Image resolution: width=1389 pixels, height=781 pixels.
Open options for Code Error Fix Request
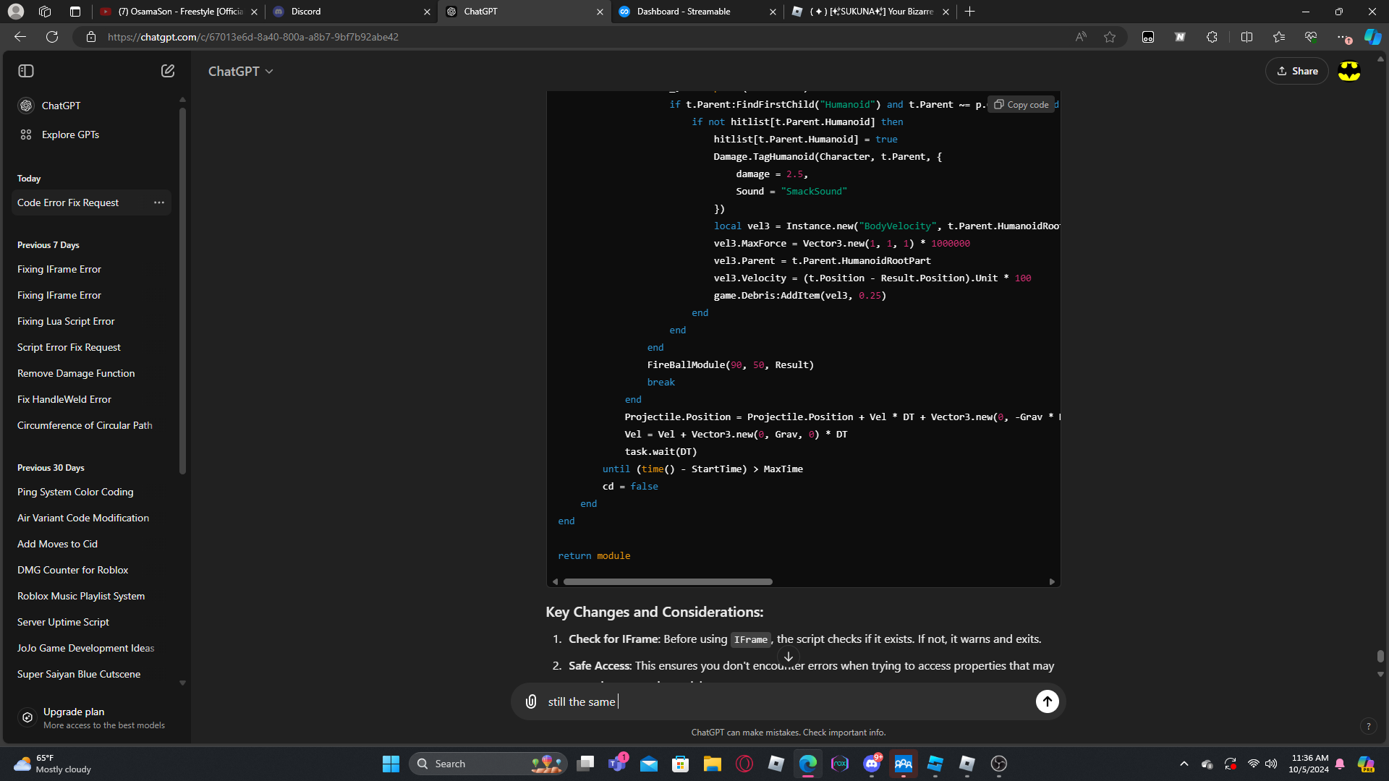click(x=159, y=202)
